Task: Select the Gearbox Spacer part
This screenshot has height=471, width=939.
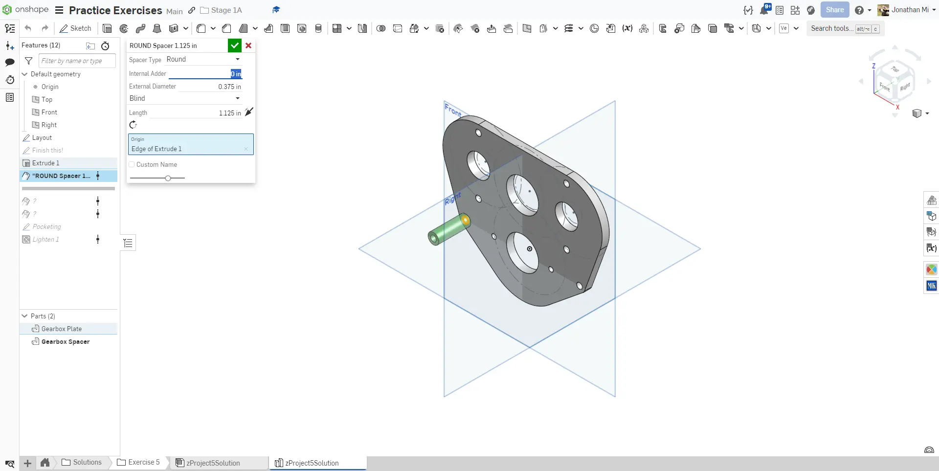Action: pos(65,341)
